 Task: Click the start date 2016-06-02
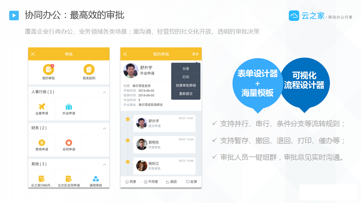click(146, 91)
